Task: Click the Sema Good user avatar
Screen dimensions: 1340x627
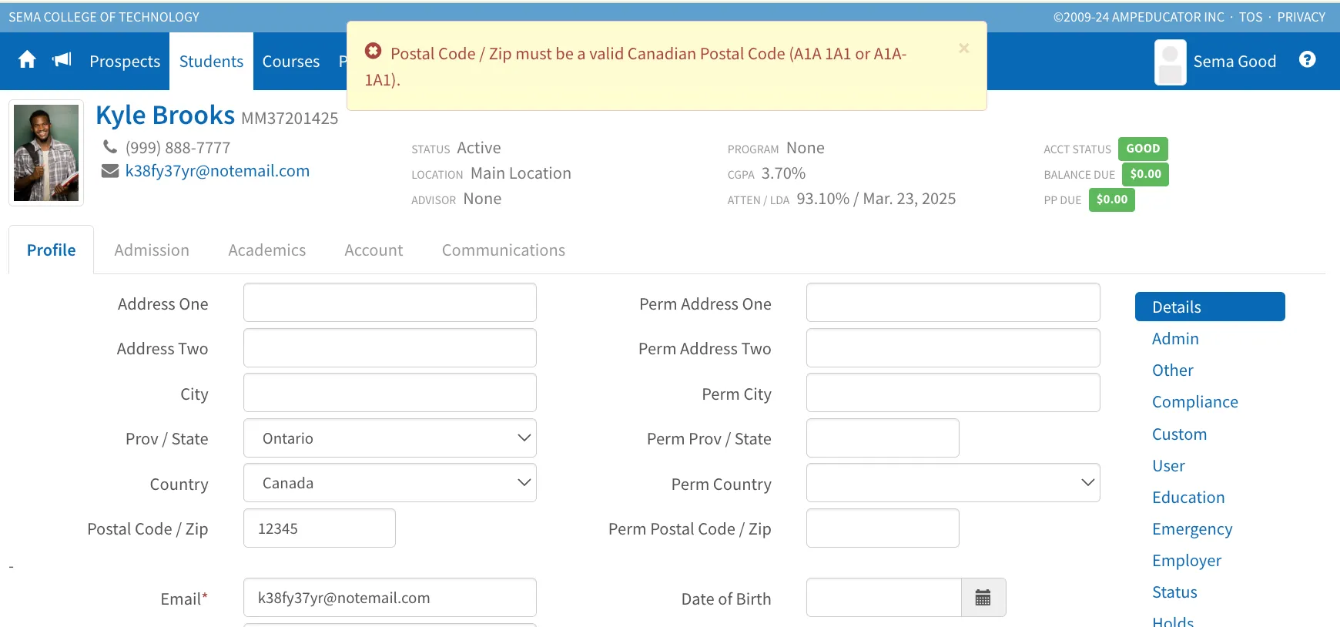Action: tap(1170, 62)
